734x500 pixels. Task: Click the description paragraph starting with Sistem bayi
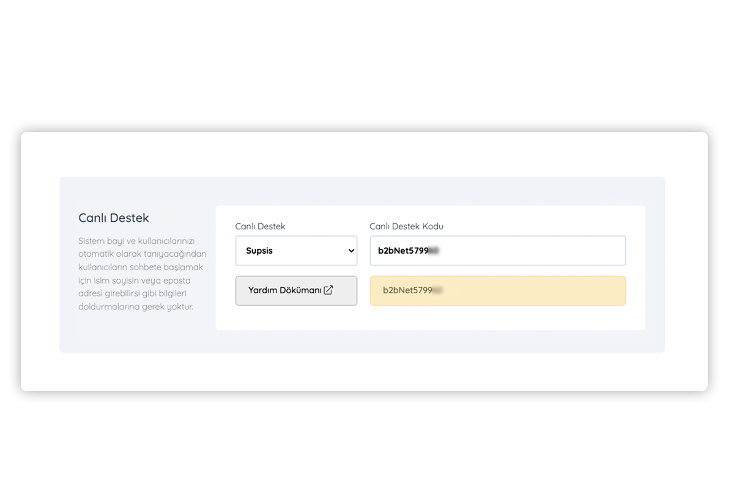[143, 274]
